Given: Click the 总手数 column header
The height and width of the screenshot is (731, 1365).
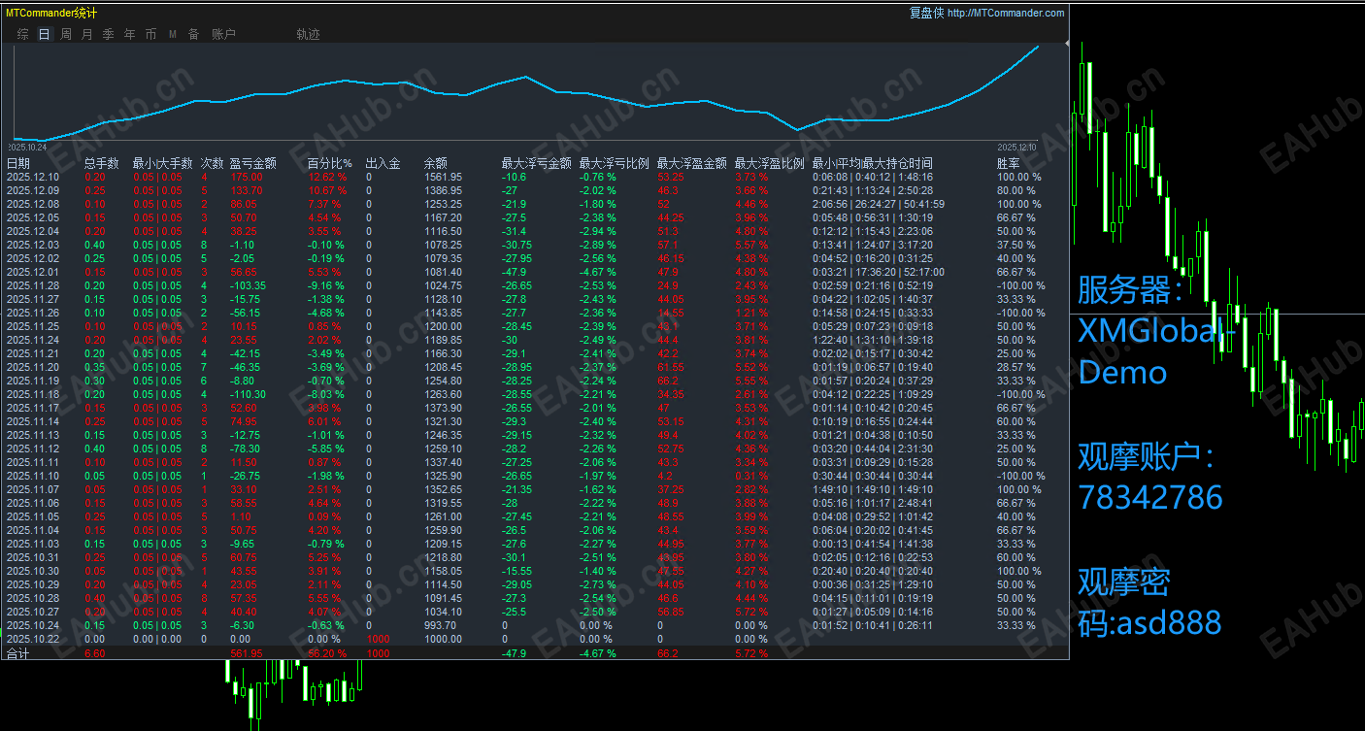Looking at the screenshot, I should pyautogui.click(x=102, y=163).
